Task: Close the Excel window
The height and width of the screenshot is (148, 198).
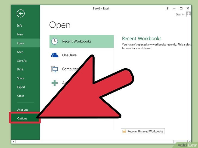Action: 188,8
